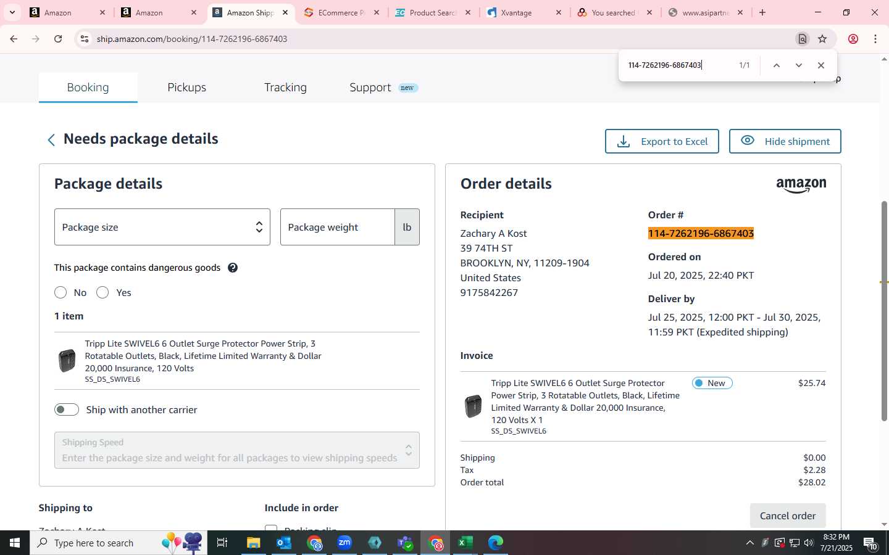Screen dimensions: 889x555
Task: Open Microsoft Teams from the taskbar
Action: coord(405,543)
